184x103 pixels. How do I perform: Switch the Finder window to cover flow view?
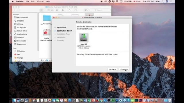click(52, 10)
